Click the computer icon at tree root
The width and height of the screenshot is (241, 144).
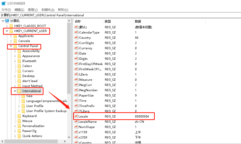pyautogui.click(x=7, y=21)
